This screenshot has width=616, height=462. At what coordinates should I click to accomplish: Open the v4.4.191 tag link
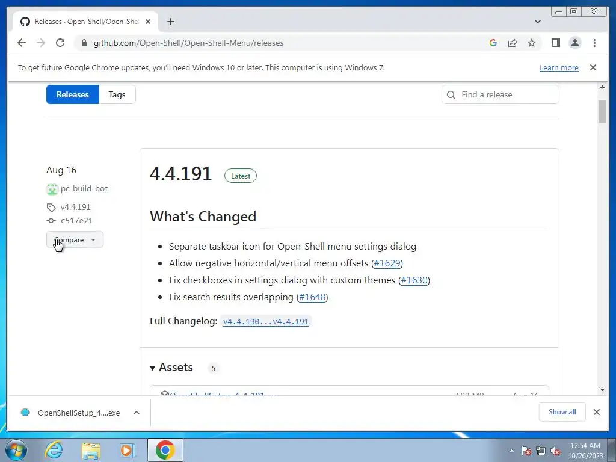(x=75, y=207)
